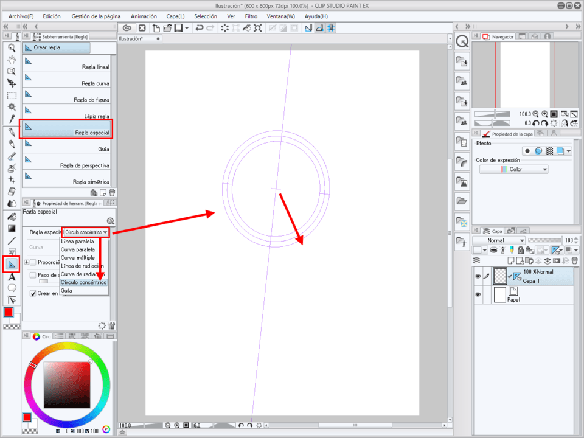Select the Text tool
The image size is (584, 438).
pyautogui.click(x=12, y=277)
